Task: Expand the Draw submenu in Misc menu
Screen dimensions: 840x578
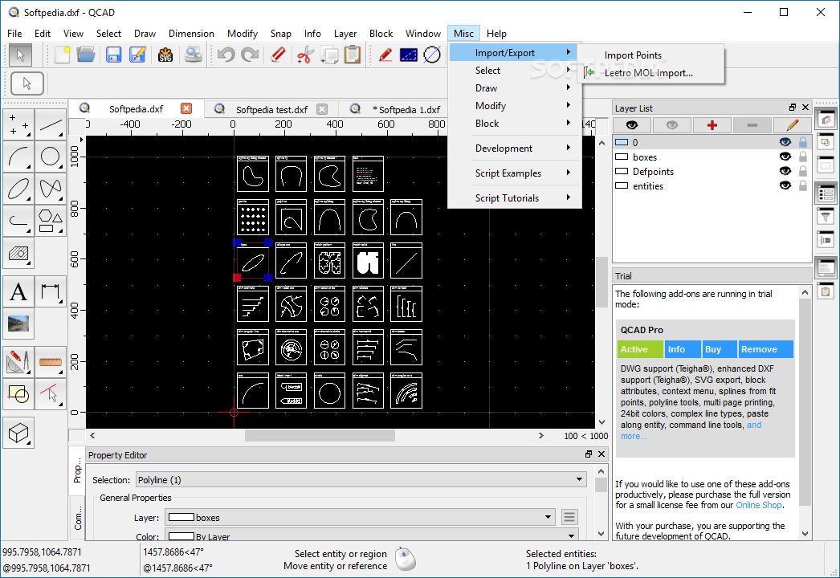Action: coord(515,88)
